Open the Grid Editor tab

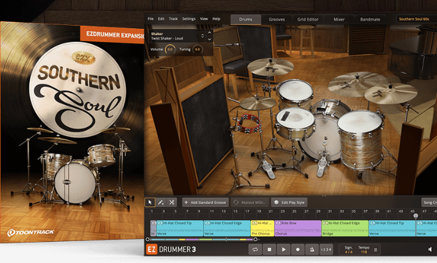pos(307,19)
